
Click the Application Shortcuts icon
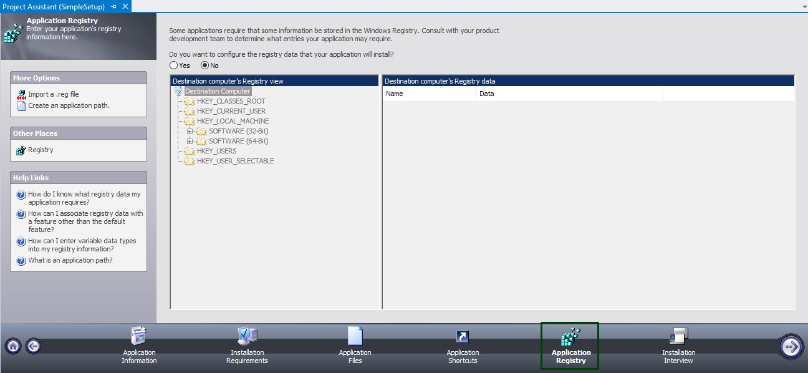[x=463, y=337]
